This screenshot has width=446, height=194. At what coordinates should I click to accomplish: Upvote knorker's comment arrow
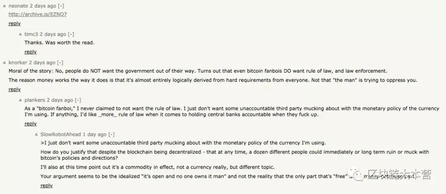pos(4,63)
